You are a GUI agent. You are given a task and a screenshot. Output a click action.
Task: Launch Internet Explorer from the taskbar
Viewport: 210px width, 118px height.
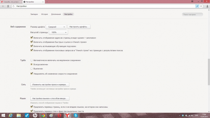click(x=11, y=115)
